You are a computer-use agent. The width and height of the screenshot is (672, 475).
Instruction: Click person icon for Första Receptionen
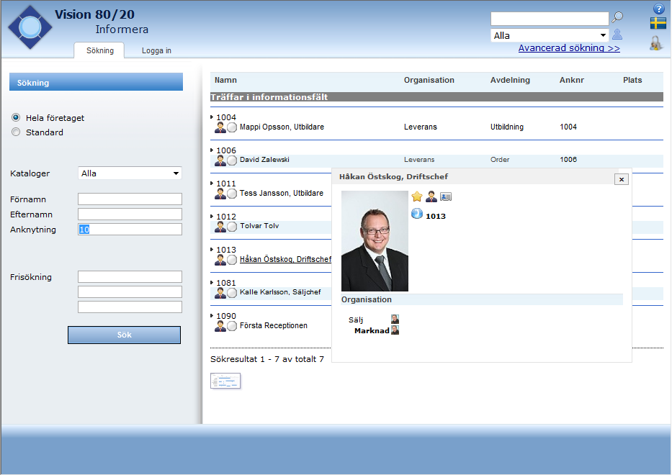[220, 326]
